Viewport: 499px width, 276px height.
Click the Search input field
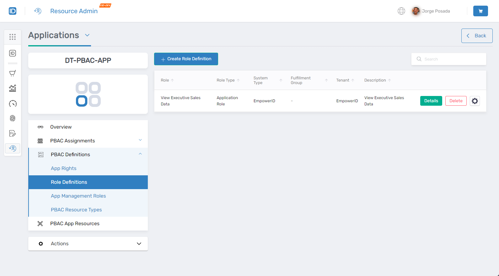(452, 59)
